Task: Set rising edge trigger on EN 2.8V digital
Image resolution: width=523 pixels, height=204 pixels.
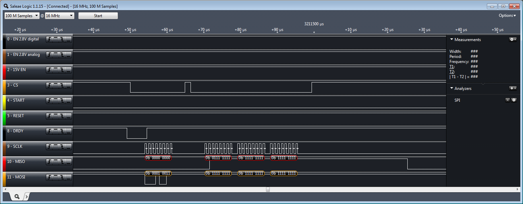Action: (x=50, y=39)
